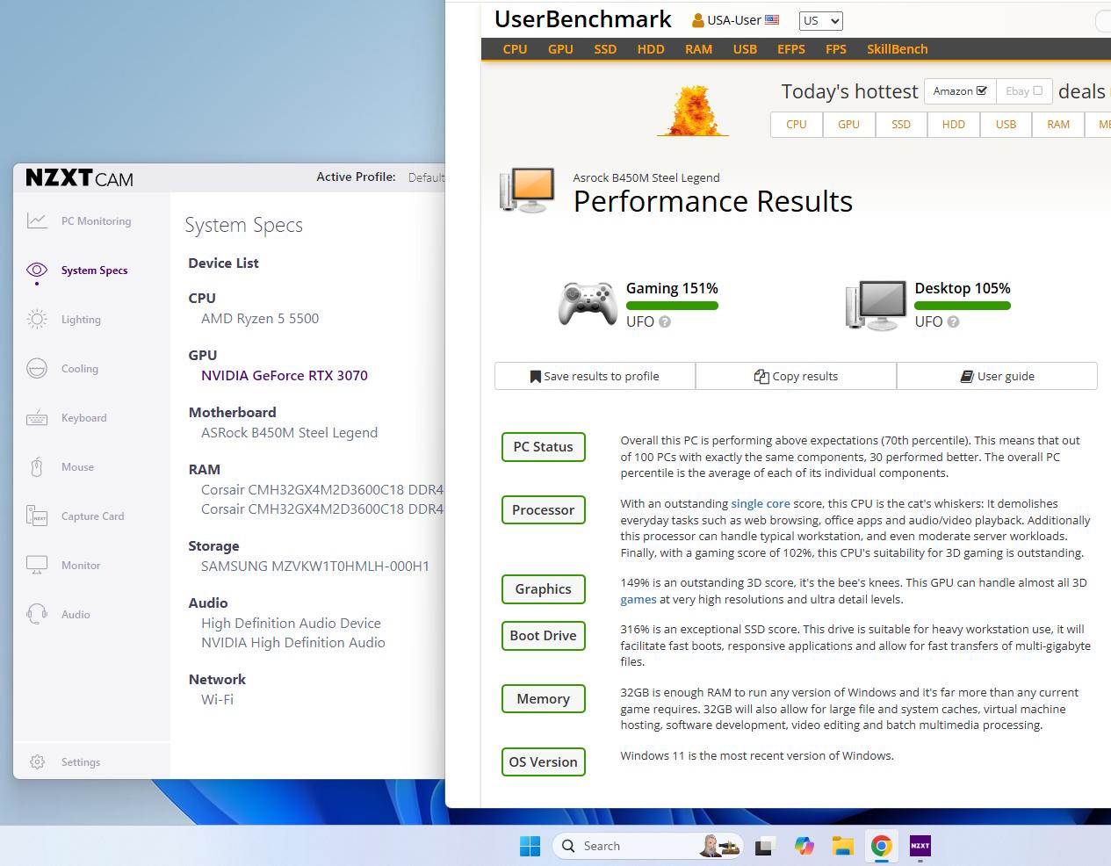This screenshot has width=1111, height=866.
Task: Open EFPS in the UserBenchmark nav bar
Action: (x=791, y=49)
